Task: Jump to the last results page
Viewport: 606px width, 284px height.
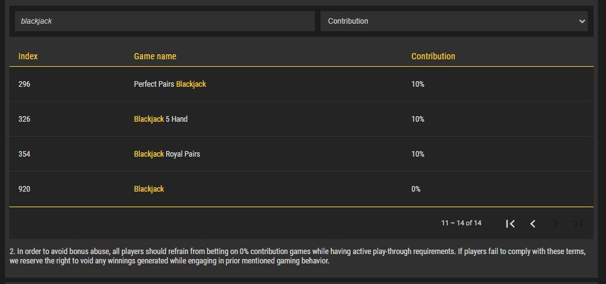Action: coord(578,223)
